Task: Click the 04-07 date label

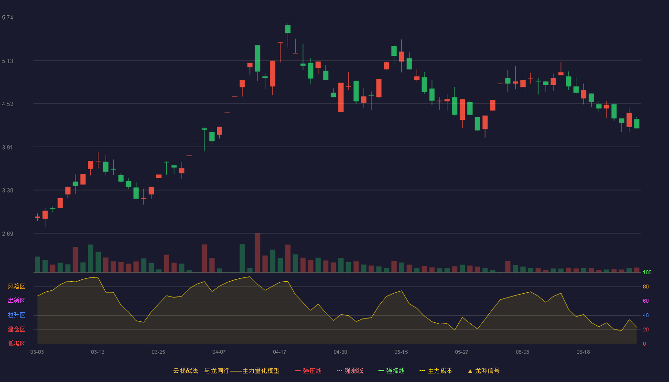Action: tap(219, 352)
